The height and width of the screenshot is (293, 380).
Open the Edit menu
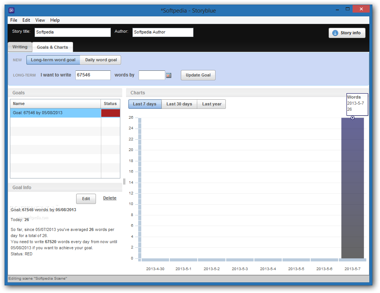click(26, 20)
